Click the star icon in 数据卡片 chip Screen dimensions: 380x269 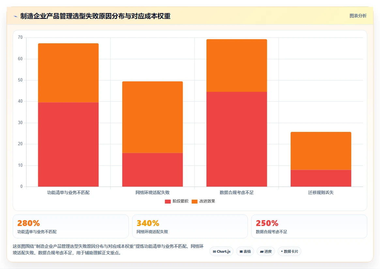coord(282,251)
